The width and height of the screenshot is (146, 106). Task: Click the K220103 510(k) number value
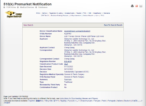pyautogui.click(x=68, y=34)
